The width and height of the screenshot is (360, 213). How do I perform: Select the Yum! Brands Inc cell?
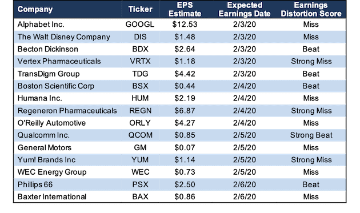click(x=46, y=160)
